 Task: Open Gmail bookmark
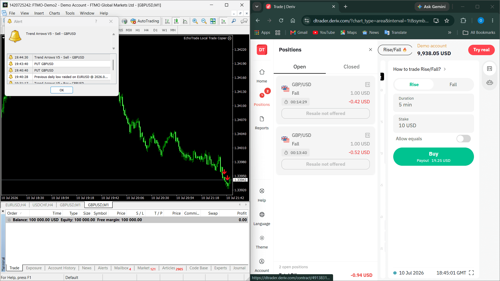coord(299,33)
